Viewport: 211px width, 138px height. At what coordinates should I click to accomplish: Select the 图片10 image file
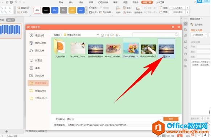166,48
